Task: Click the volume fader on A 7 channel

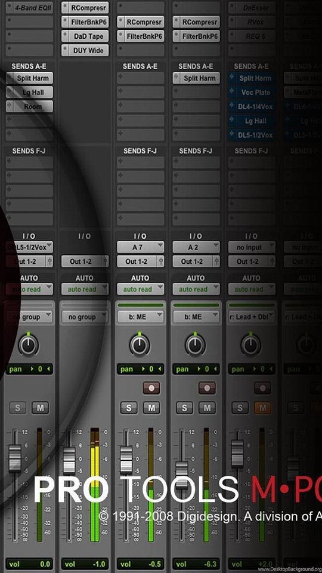Action: pos(126,460)
